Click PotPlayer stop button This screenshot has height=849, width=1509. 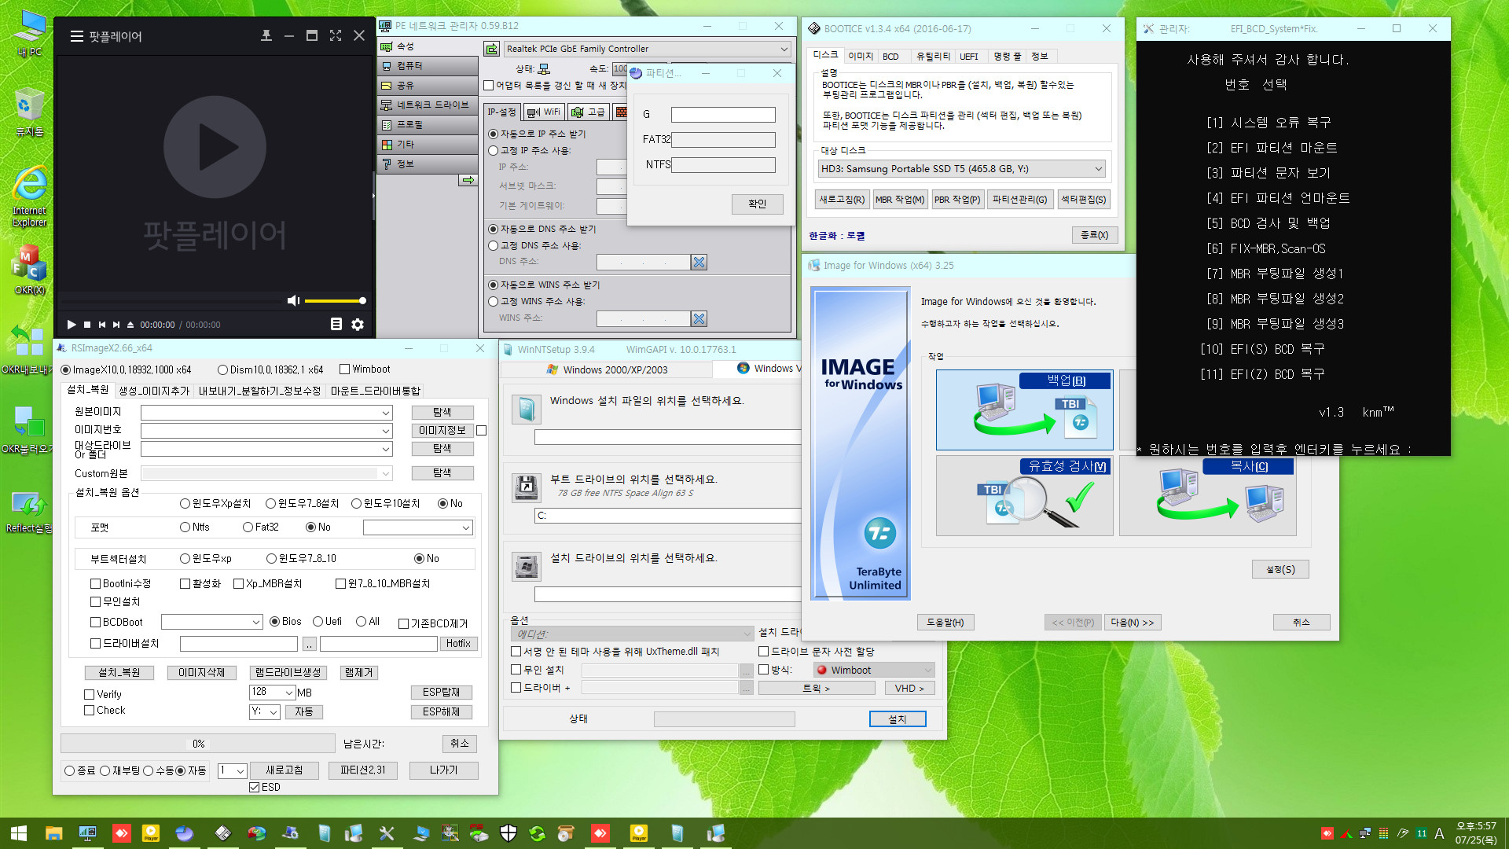click(87, 325)
